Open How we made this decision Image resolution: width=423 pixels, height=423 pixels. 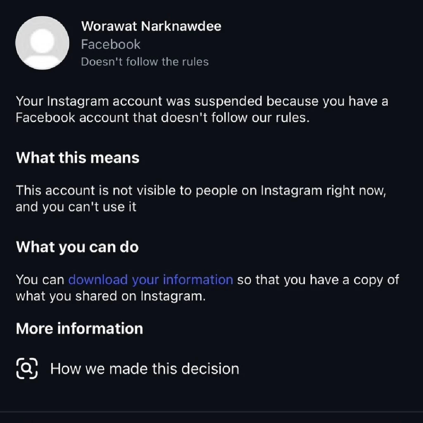pos(145,369)
